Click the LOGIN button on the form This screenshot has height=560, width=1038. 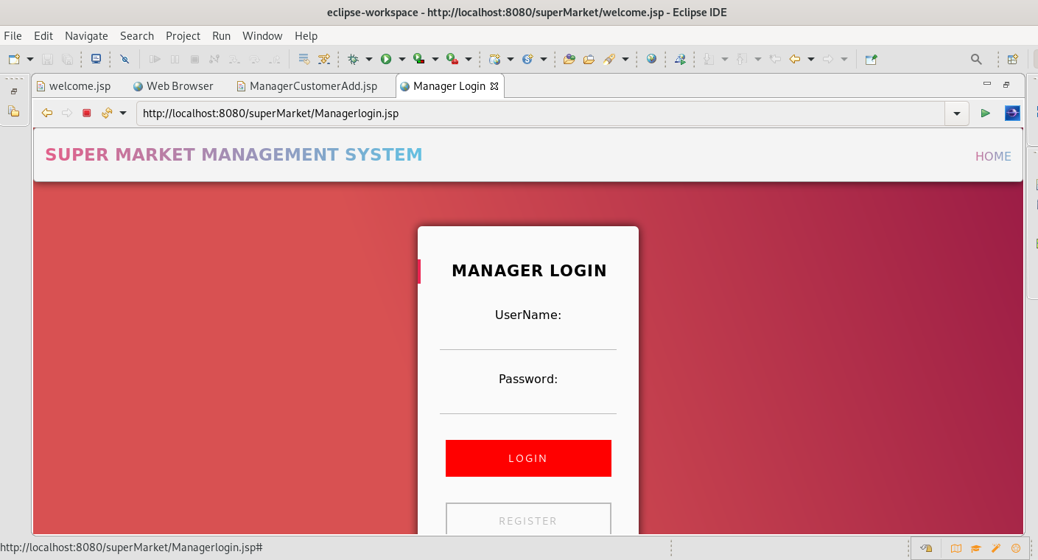click(527, 458)
